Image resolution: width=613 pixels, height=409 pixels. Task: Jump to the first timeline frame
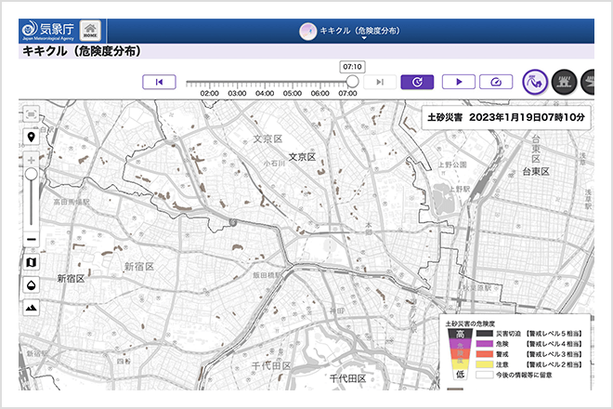point(159,82)
